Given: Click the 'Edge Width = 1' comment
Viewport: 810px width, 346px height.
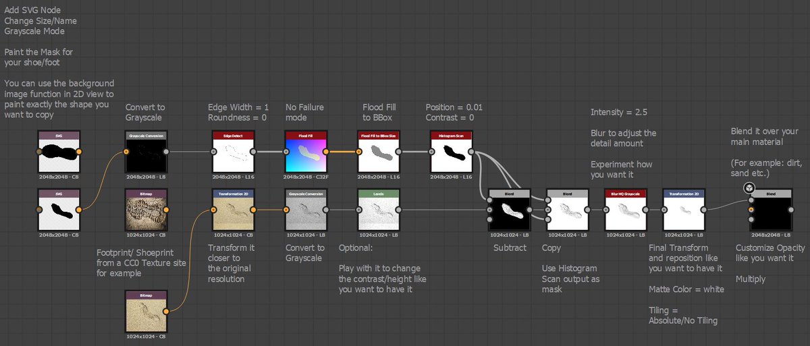Looking at the screenshot, I should (240, 107).
